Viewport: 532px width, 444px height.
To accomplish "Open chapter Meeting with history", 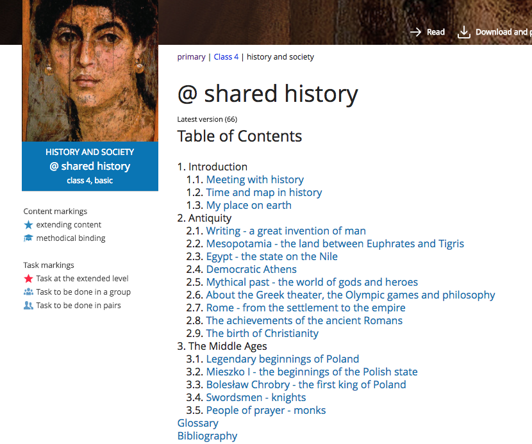I will pyautogui.click(x=255, y=179).
